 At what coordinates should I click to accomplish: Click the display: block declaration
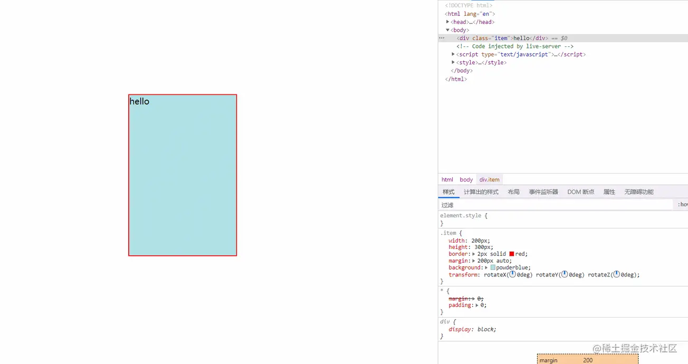pyautogui.click(x=473, y=329)
